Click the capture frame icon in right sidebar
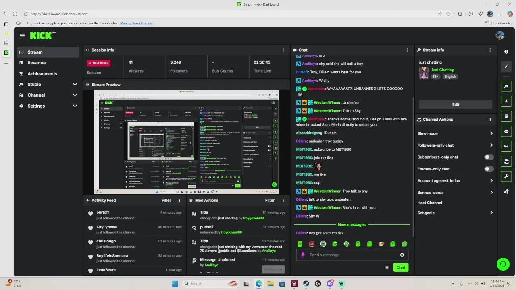The width and height of the screenshot is (516, 290). 506,86
